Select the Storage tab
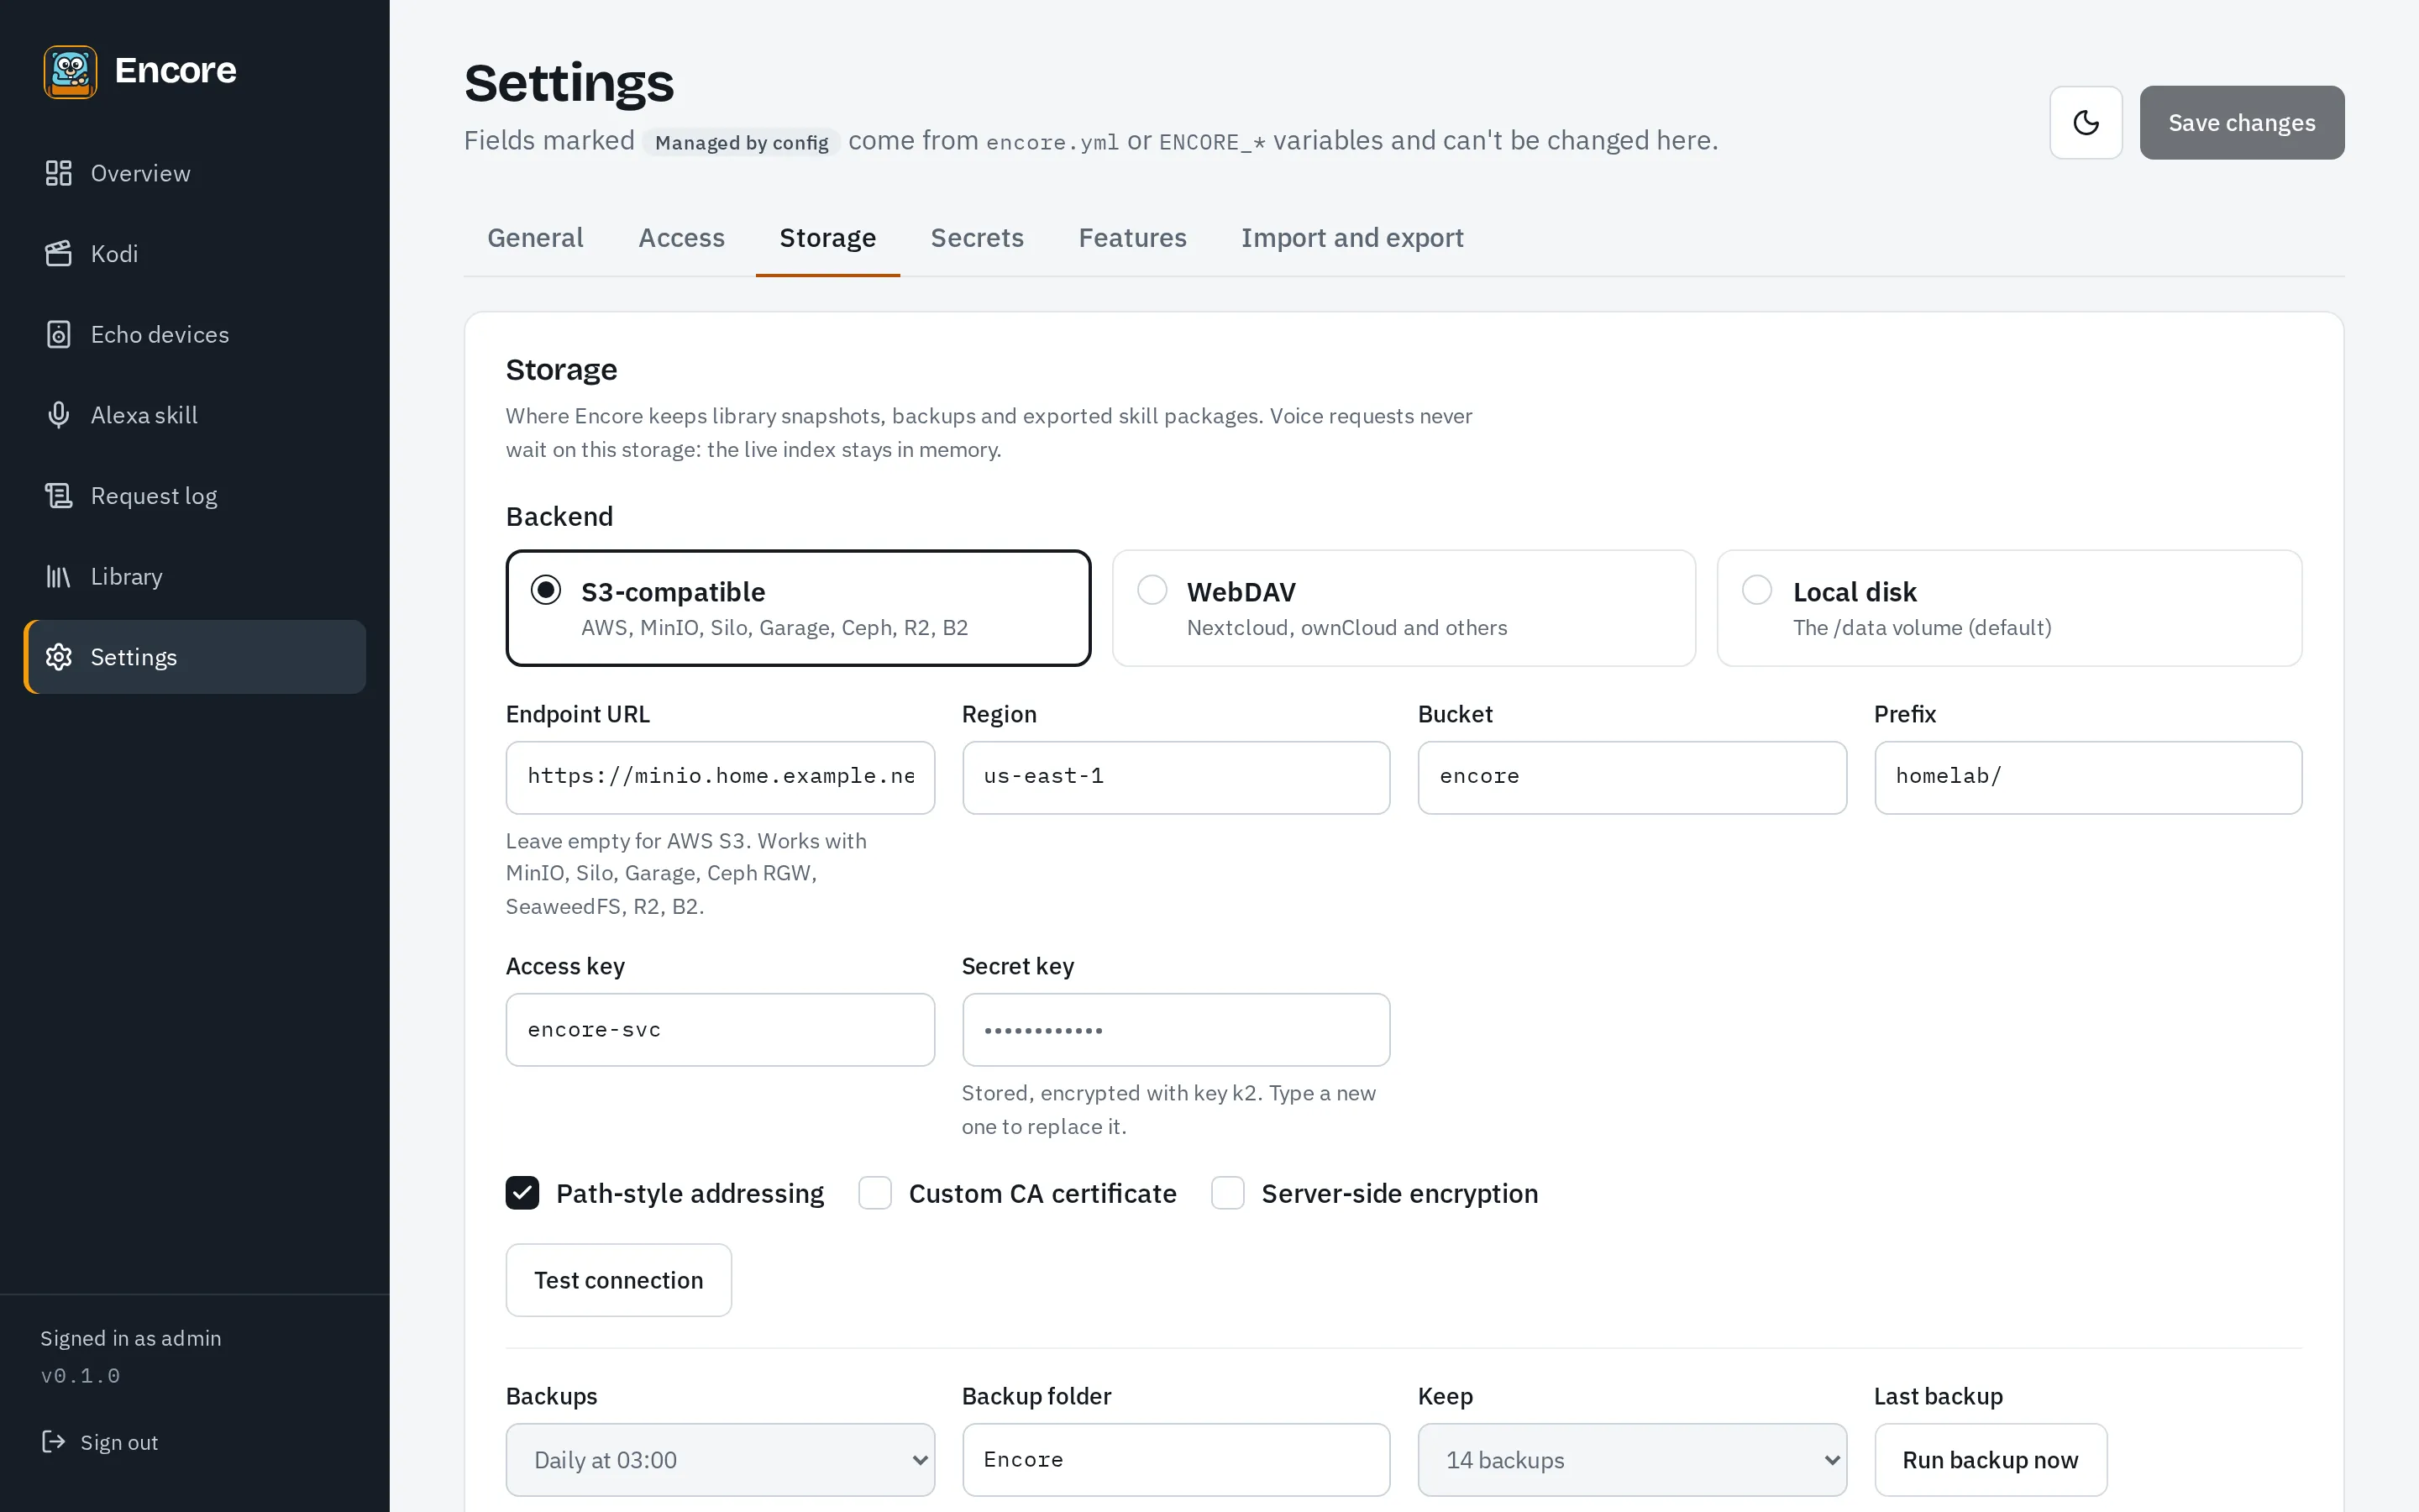The image size is (2419, 1512). click(827, 238)
